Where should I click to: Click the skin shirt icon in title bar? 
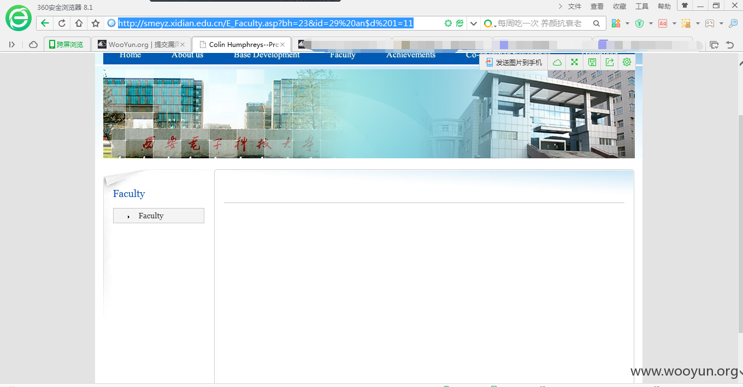pos(685,5)
